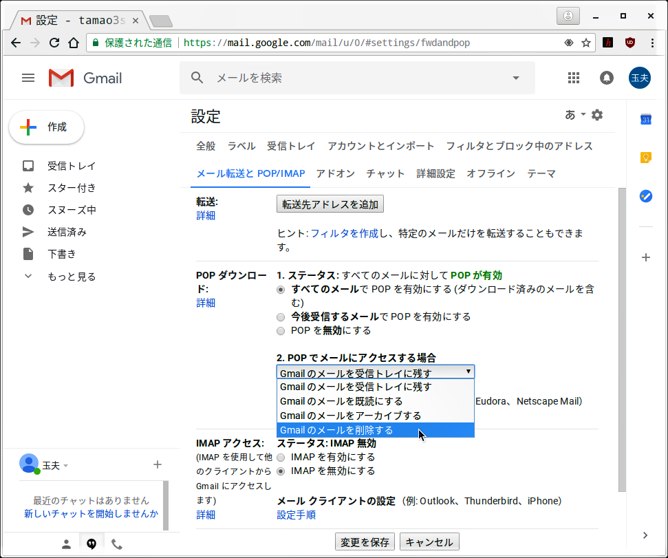Viewport: 668px width, 558px height.
Task: Click the chat list scrollbar
Action: [166, 506]
